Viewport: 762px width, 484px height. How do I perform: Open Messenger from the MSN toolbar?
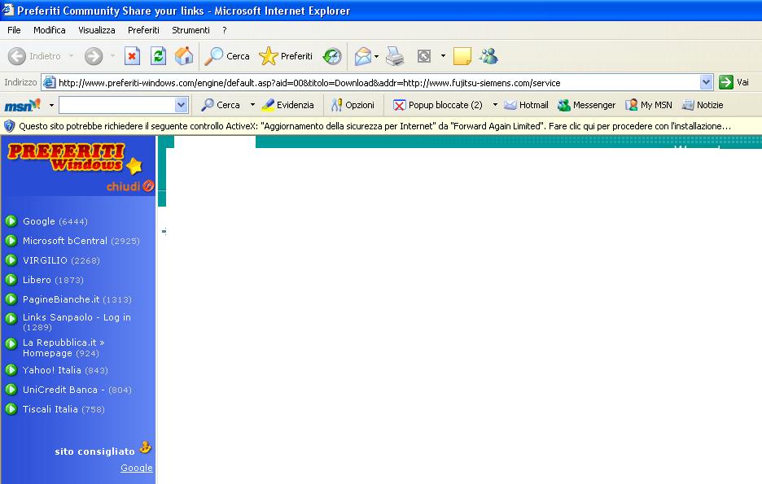(x=587, y=105)
